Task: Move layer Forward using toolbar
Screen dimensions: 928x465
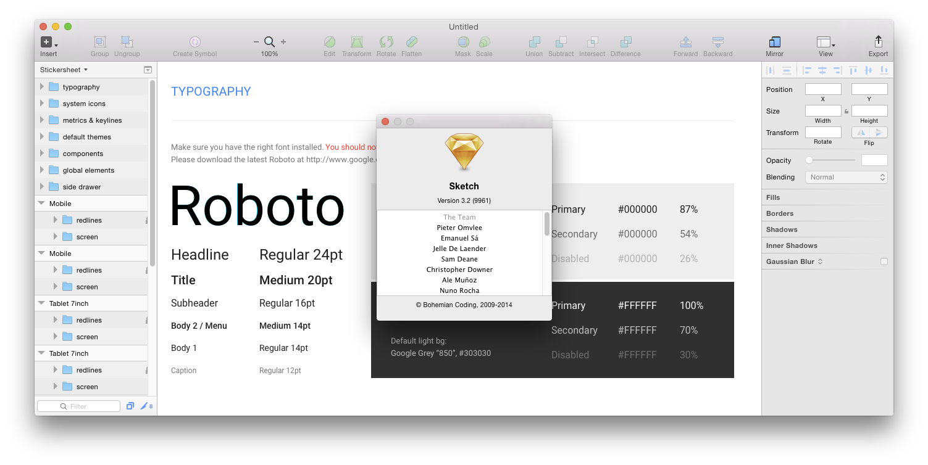Action: click(685, 42)
